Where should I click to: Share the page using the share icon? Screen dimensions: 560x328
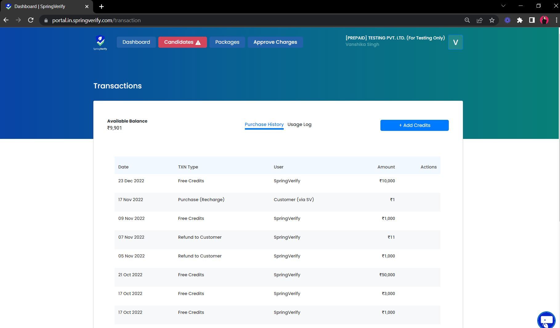coord(480,20)
